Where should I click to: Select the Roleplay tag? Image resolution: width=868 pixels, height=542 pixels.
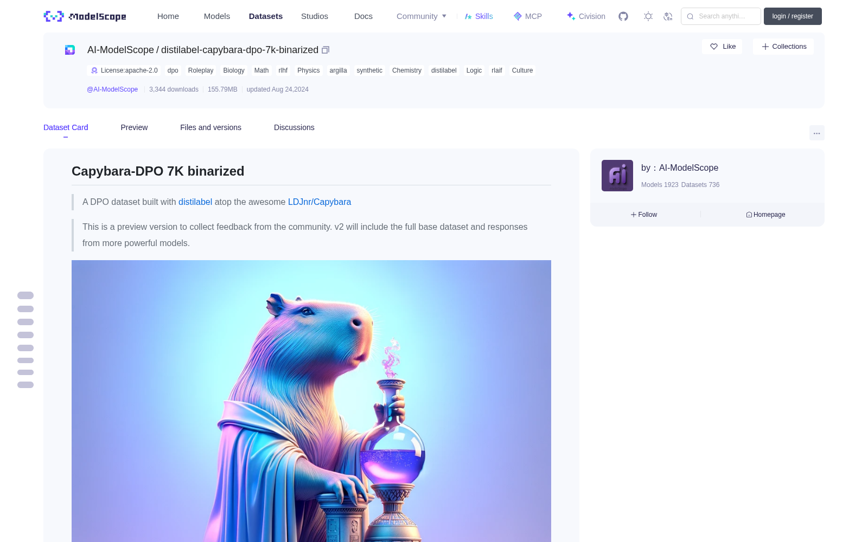click(201, 70)
